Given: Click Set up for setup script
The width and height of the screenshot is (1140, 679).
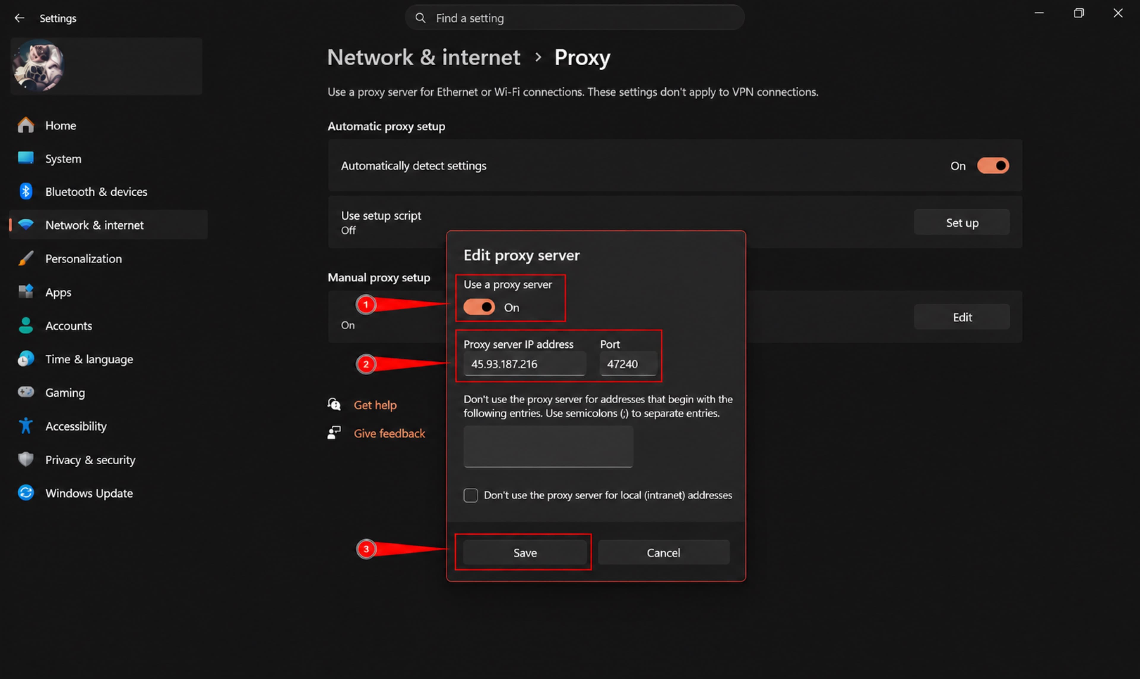Looking at the screenshot, I should pos(962,222).
